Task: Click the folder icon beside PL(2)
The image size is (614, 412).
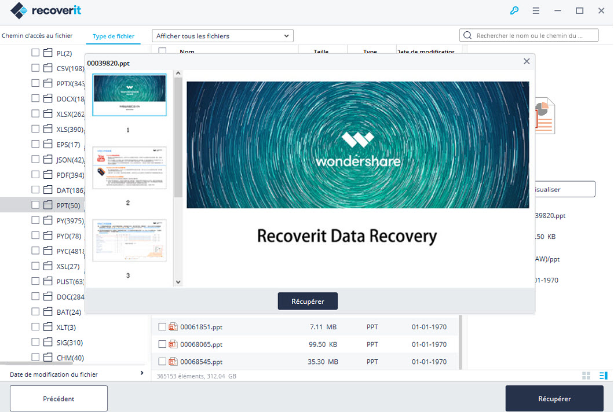Action: [47, 53]
